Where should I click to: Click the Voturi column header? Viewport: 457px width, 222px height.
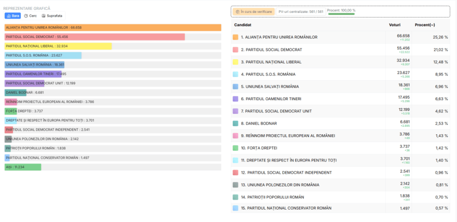point(395,25)
